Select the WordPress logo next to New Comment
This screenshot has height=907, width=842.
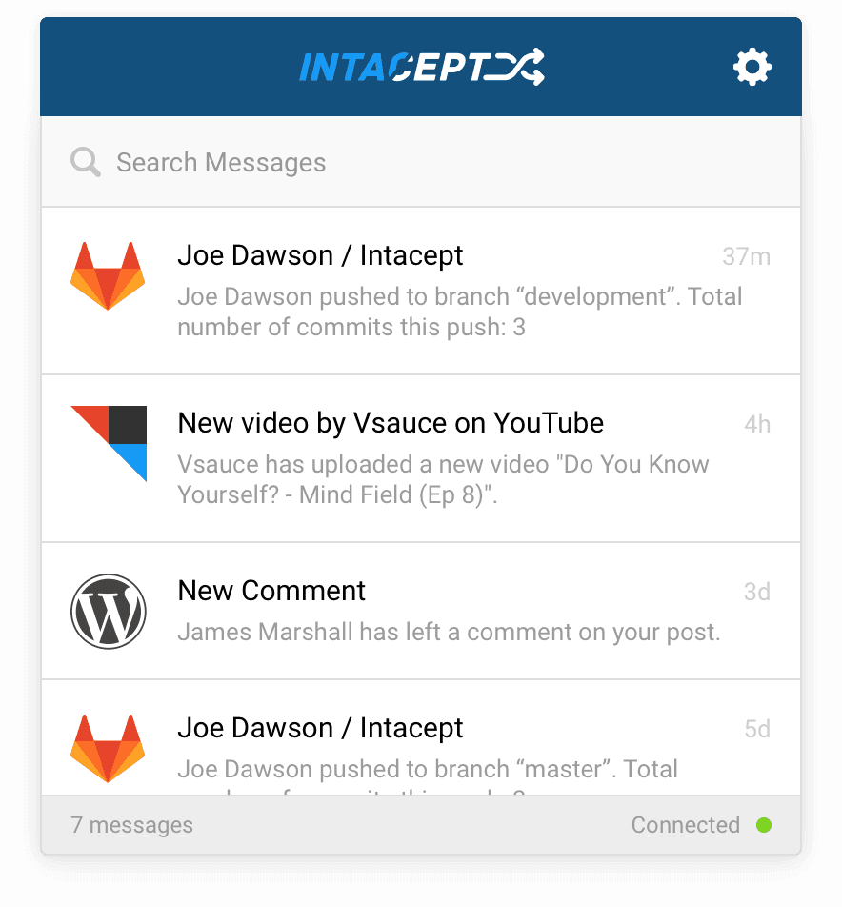click(x=108, y=611)
